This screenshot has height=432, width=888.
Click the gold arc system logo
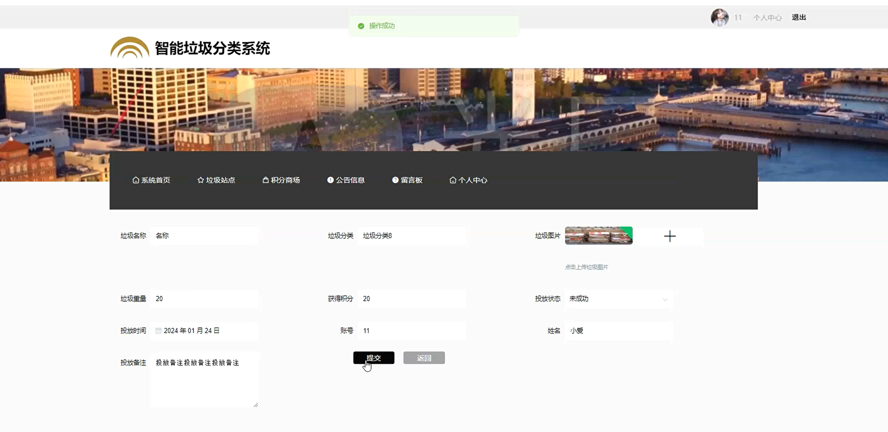coord(130,48)
